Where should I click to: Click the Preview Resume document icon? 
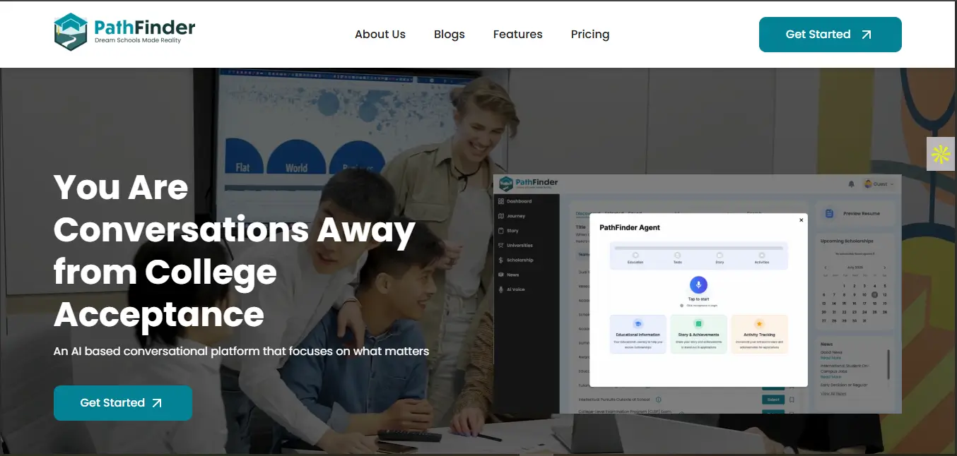(830, 213)
